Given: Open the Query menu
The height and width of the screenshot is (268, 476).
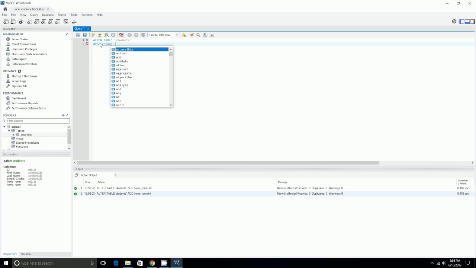Looking at the screenshot, I should [x=34, y=15].
